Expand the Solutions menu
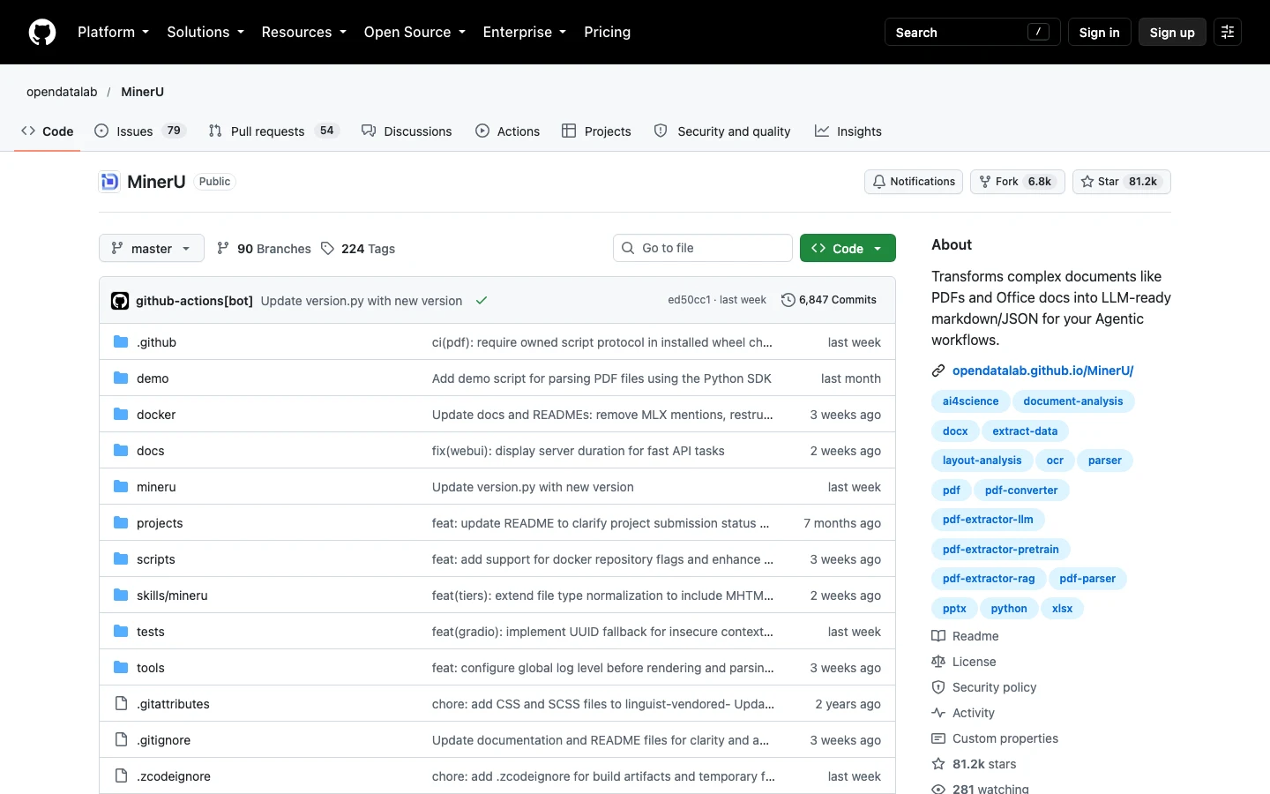Image resolution: width=1270 pixels, height=794 pixels. [x=205, y=32]
